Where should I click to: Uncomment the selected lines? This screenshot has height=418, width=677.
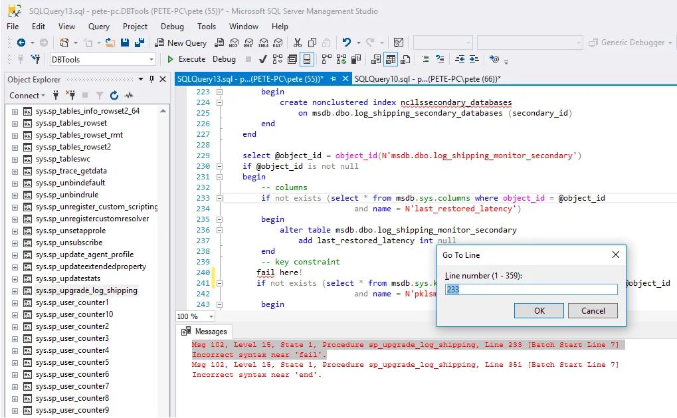[440, 59]
